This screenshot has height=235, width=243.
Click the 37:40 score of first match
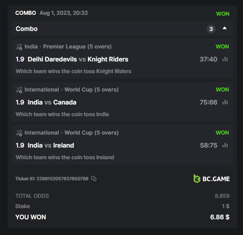tap(208, 59)
